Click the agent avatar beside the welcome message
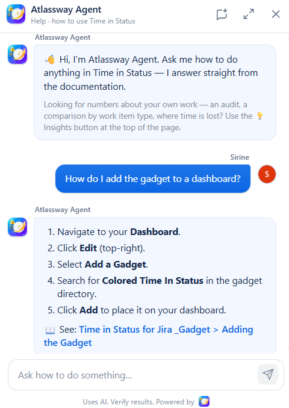 point(17,54)
